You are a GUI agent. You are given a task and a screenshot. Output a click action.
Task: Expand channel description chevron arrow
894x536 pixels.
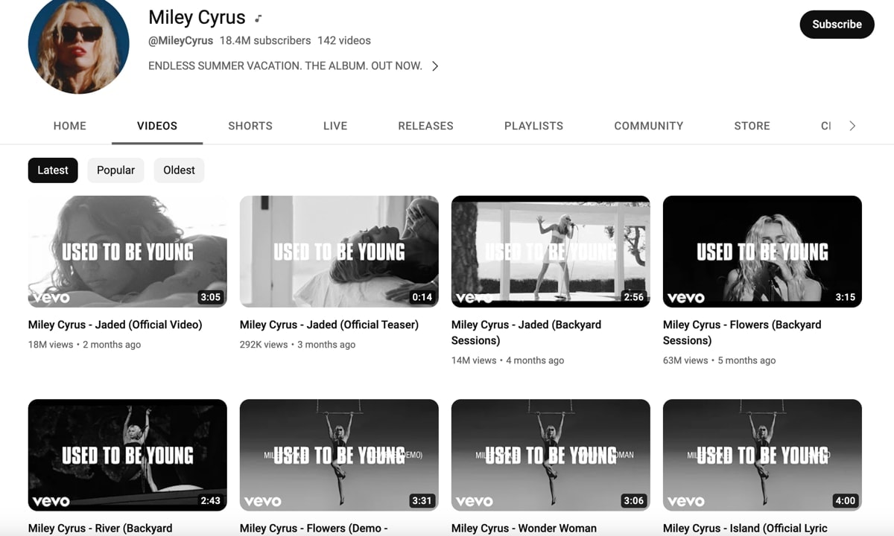coord(435,66)
